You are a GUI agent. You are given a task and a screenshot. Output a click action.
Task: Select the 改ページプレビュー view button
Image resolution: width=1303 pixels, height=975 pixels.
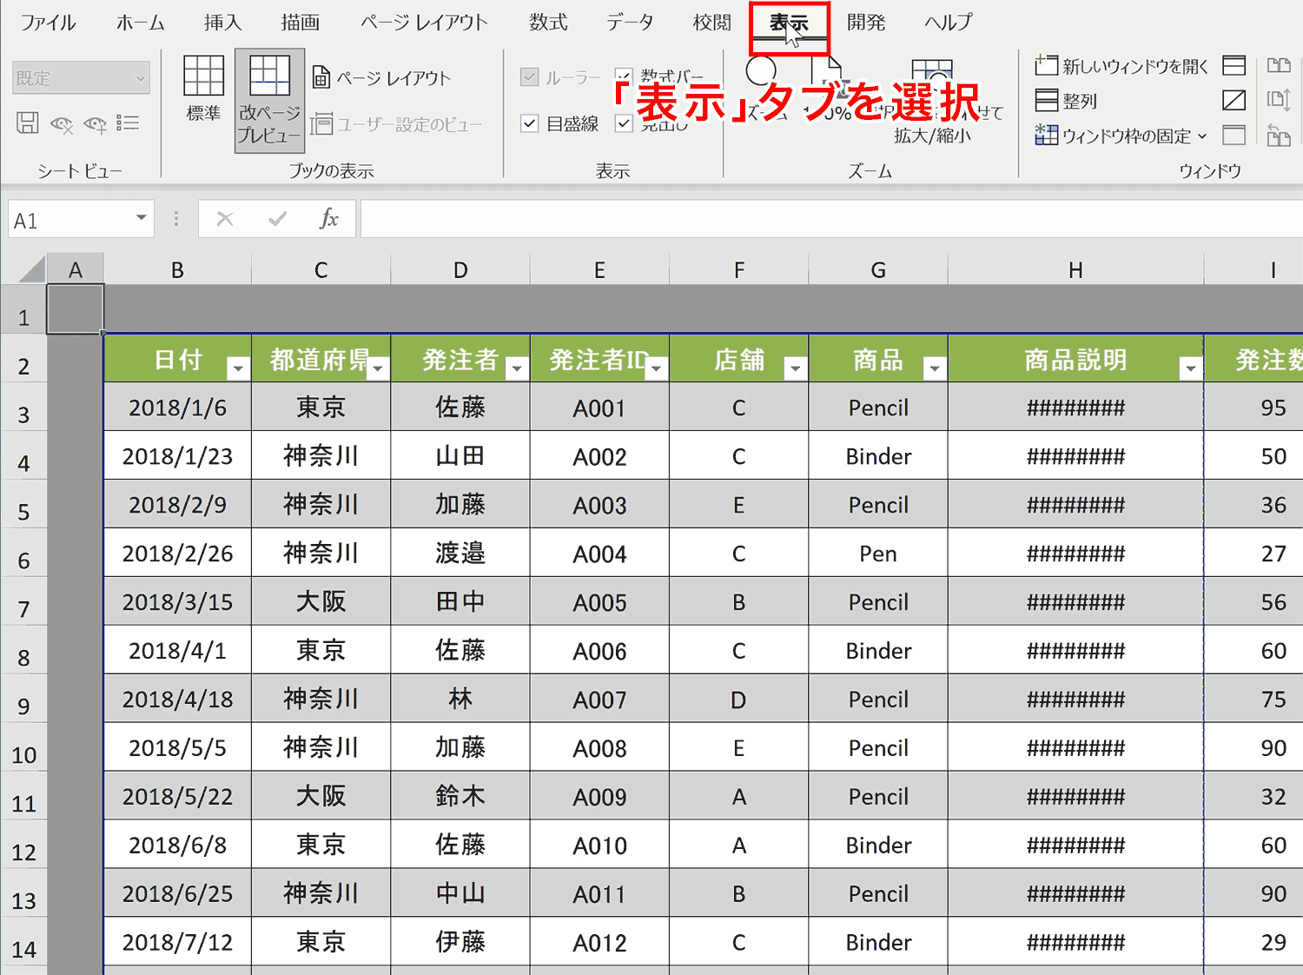click(x=269, y=101)
